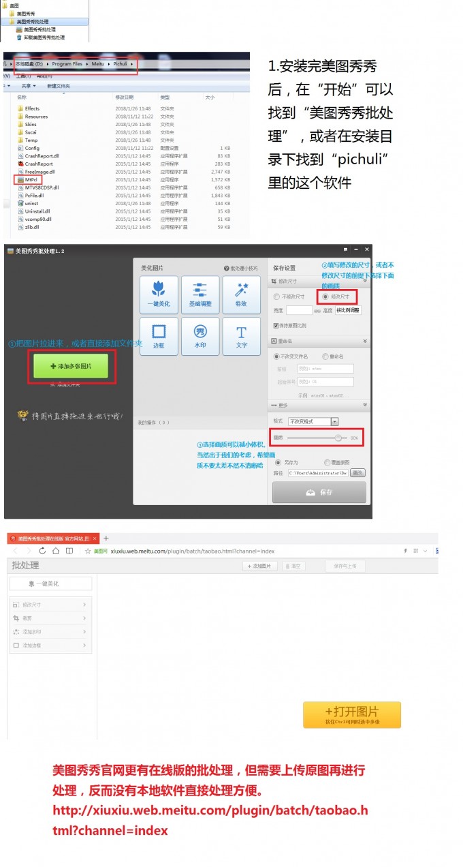Click the 添加多张图片 green button
The image size is (463, 867).
tap(71, 366)
